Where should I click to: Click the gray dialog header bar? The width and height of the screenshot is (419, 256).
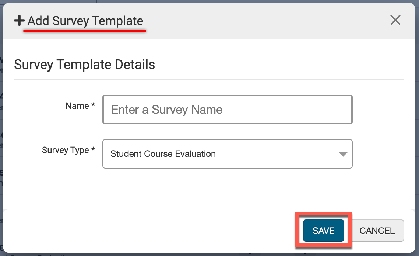(x=258, y=21)
